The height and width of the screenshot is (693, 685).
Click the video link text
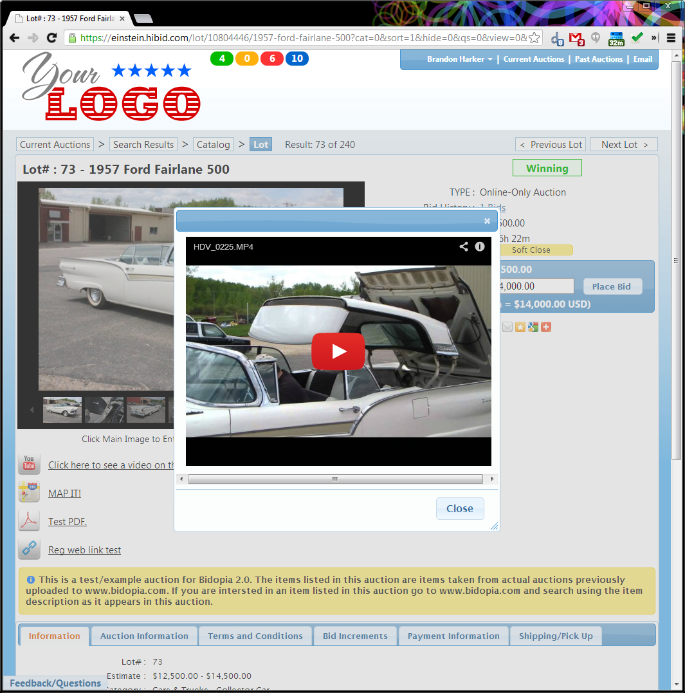[x=111, y=465]
